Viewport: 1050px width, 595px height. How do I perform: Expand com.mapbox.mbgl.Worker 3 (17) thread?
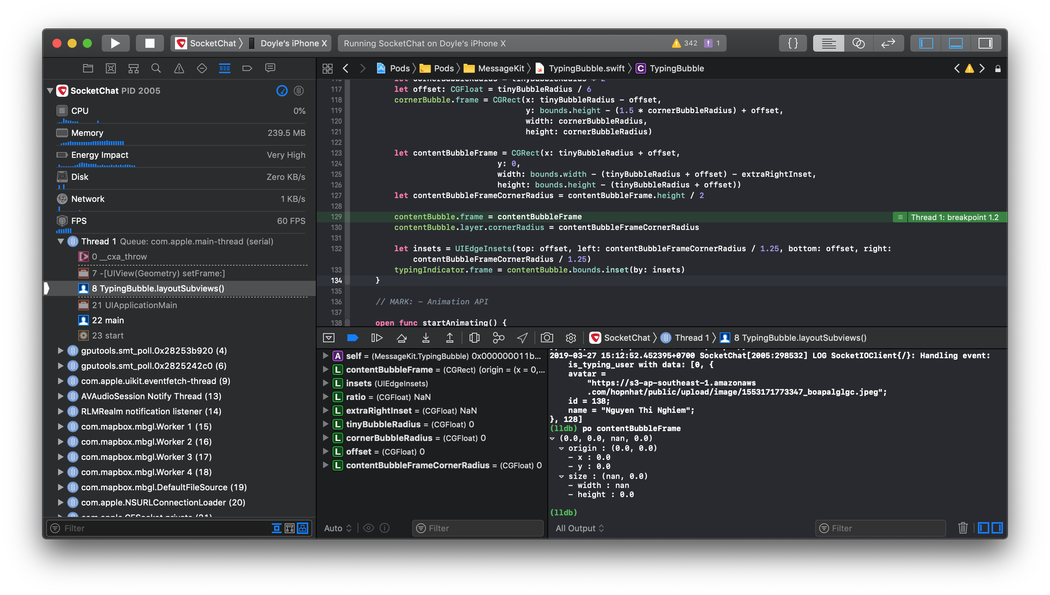60,457
